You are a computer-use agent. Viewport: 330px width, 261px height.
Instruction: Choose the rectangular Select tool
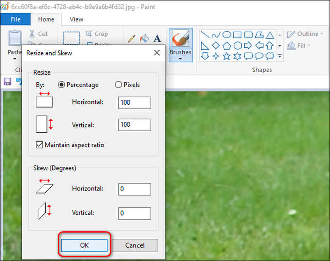(x=71, y=38)
